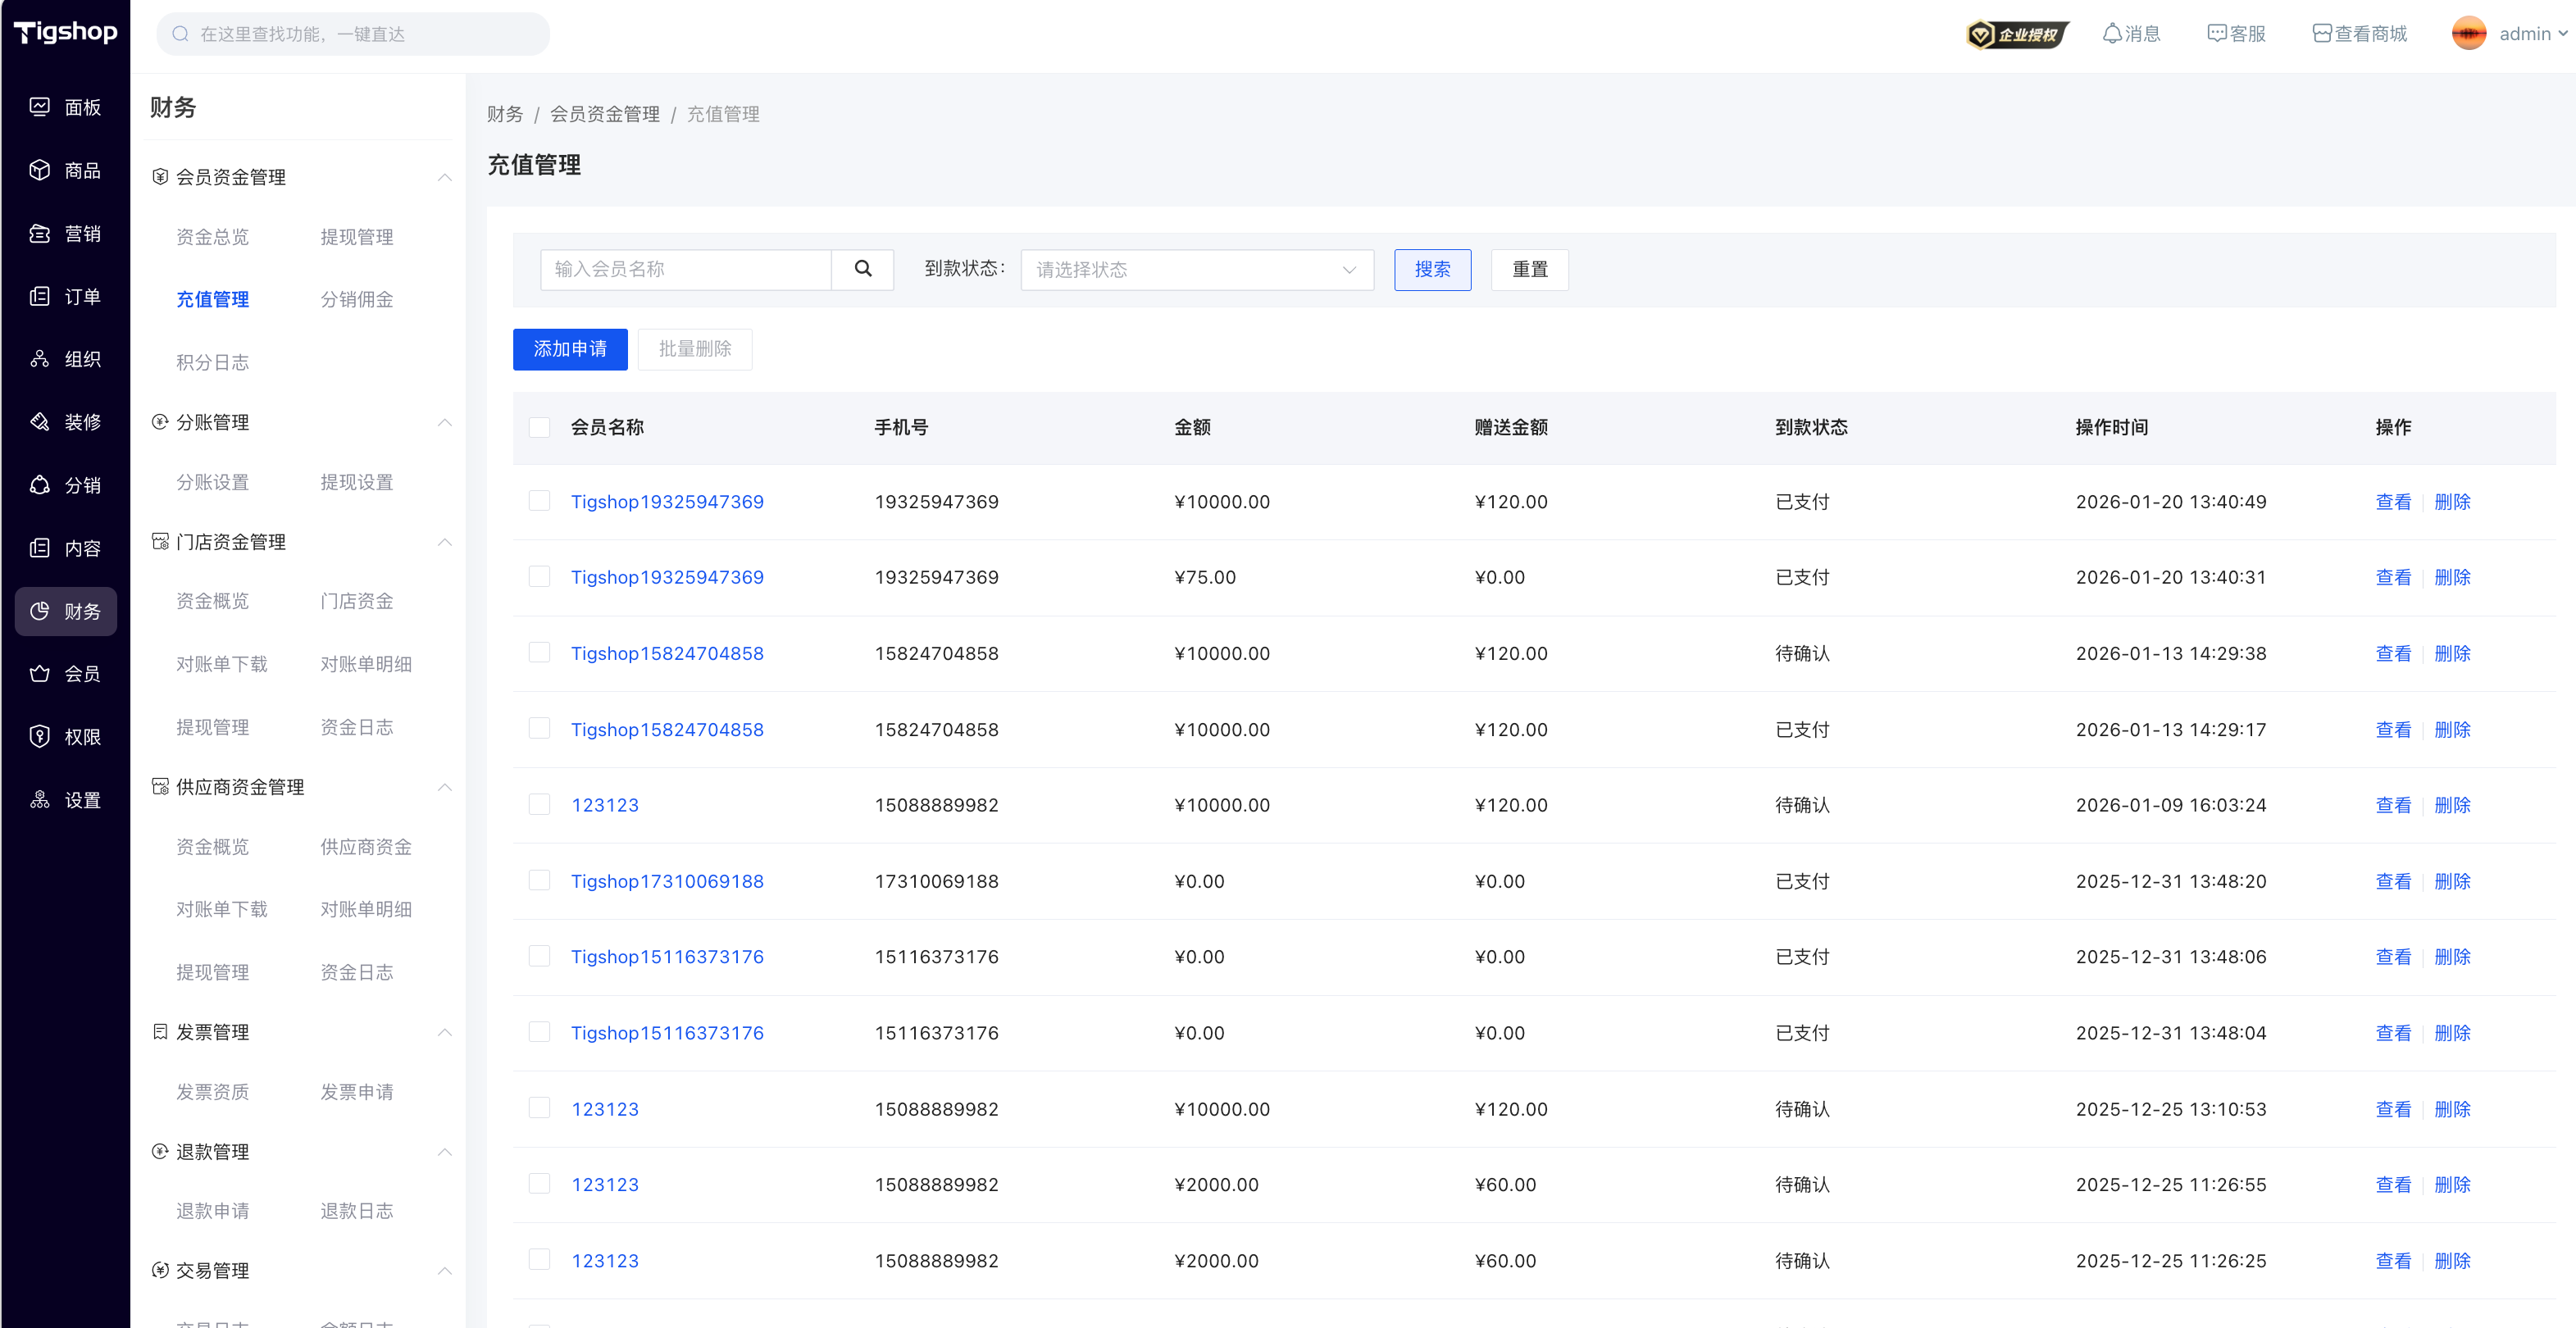Open 提现管理 under 会员资金管理
This screenshot has width=2576, height=1328.
click(x=356, y=237)
